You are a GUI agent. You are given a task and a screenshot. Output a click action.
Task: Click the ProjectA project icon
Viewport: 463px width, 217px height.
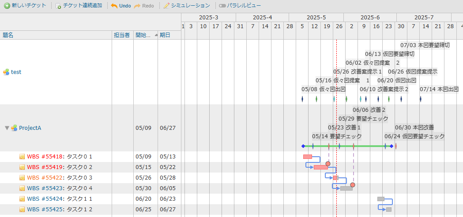click(x=14, y=128)
